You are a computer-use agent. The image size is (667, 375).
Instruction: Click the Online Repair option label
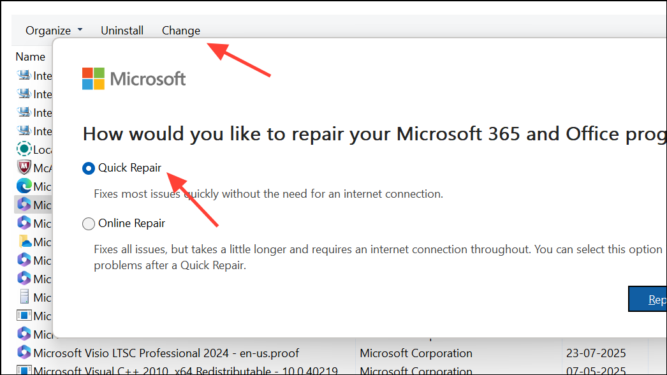(x=132, y=223)
